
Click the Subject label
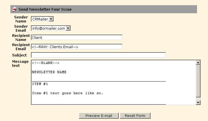[x=19, y=55]
